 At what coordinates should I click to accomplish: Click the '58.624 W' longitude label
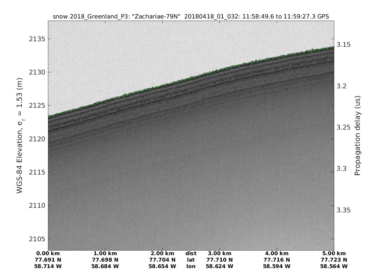(x=220, y=266)
